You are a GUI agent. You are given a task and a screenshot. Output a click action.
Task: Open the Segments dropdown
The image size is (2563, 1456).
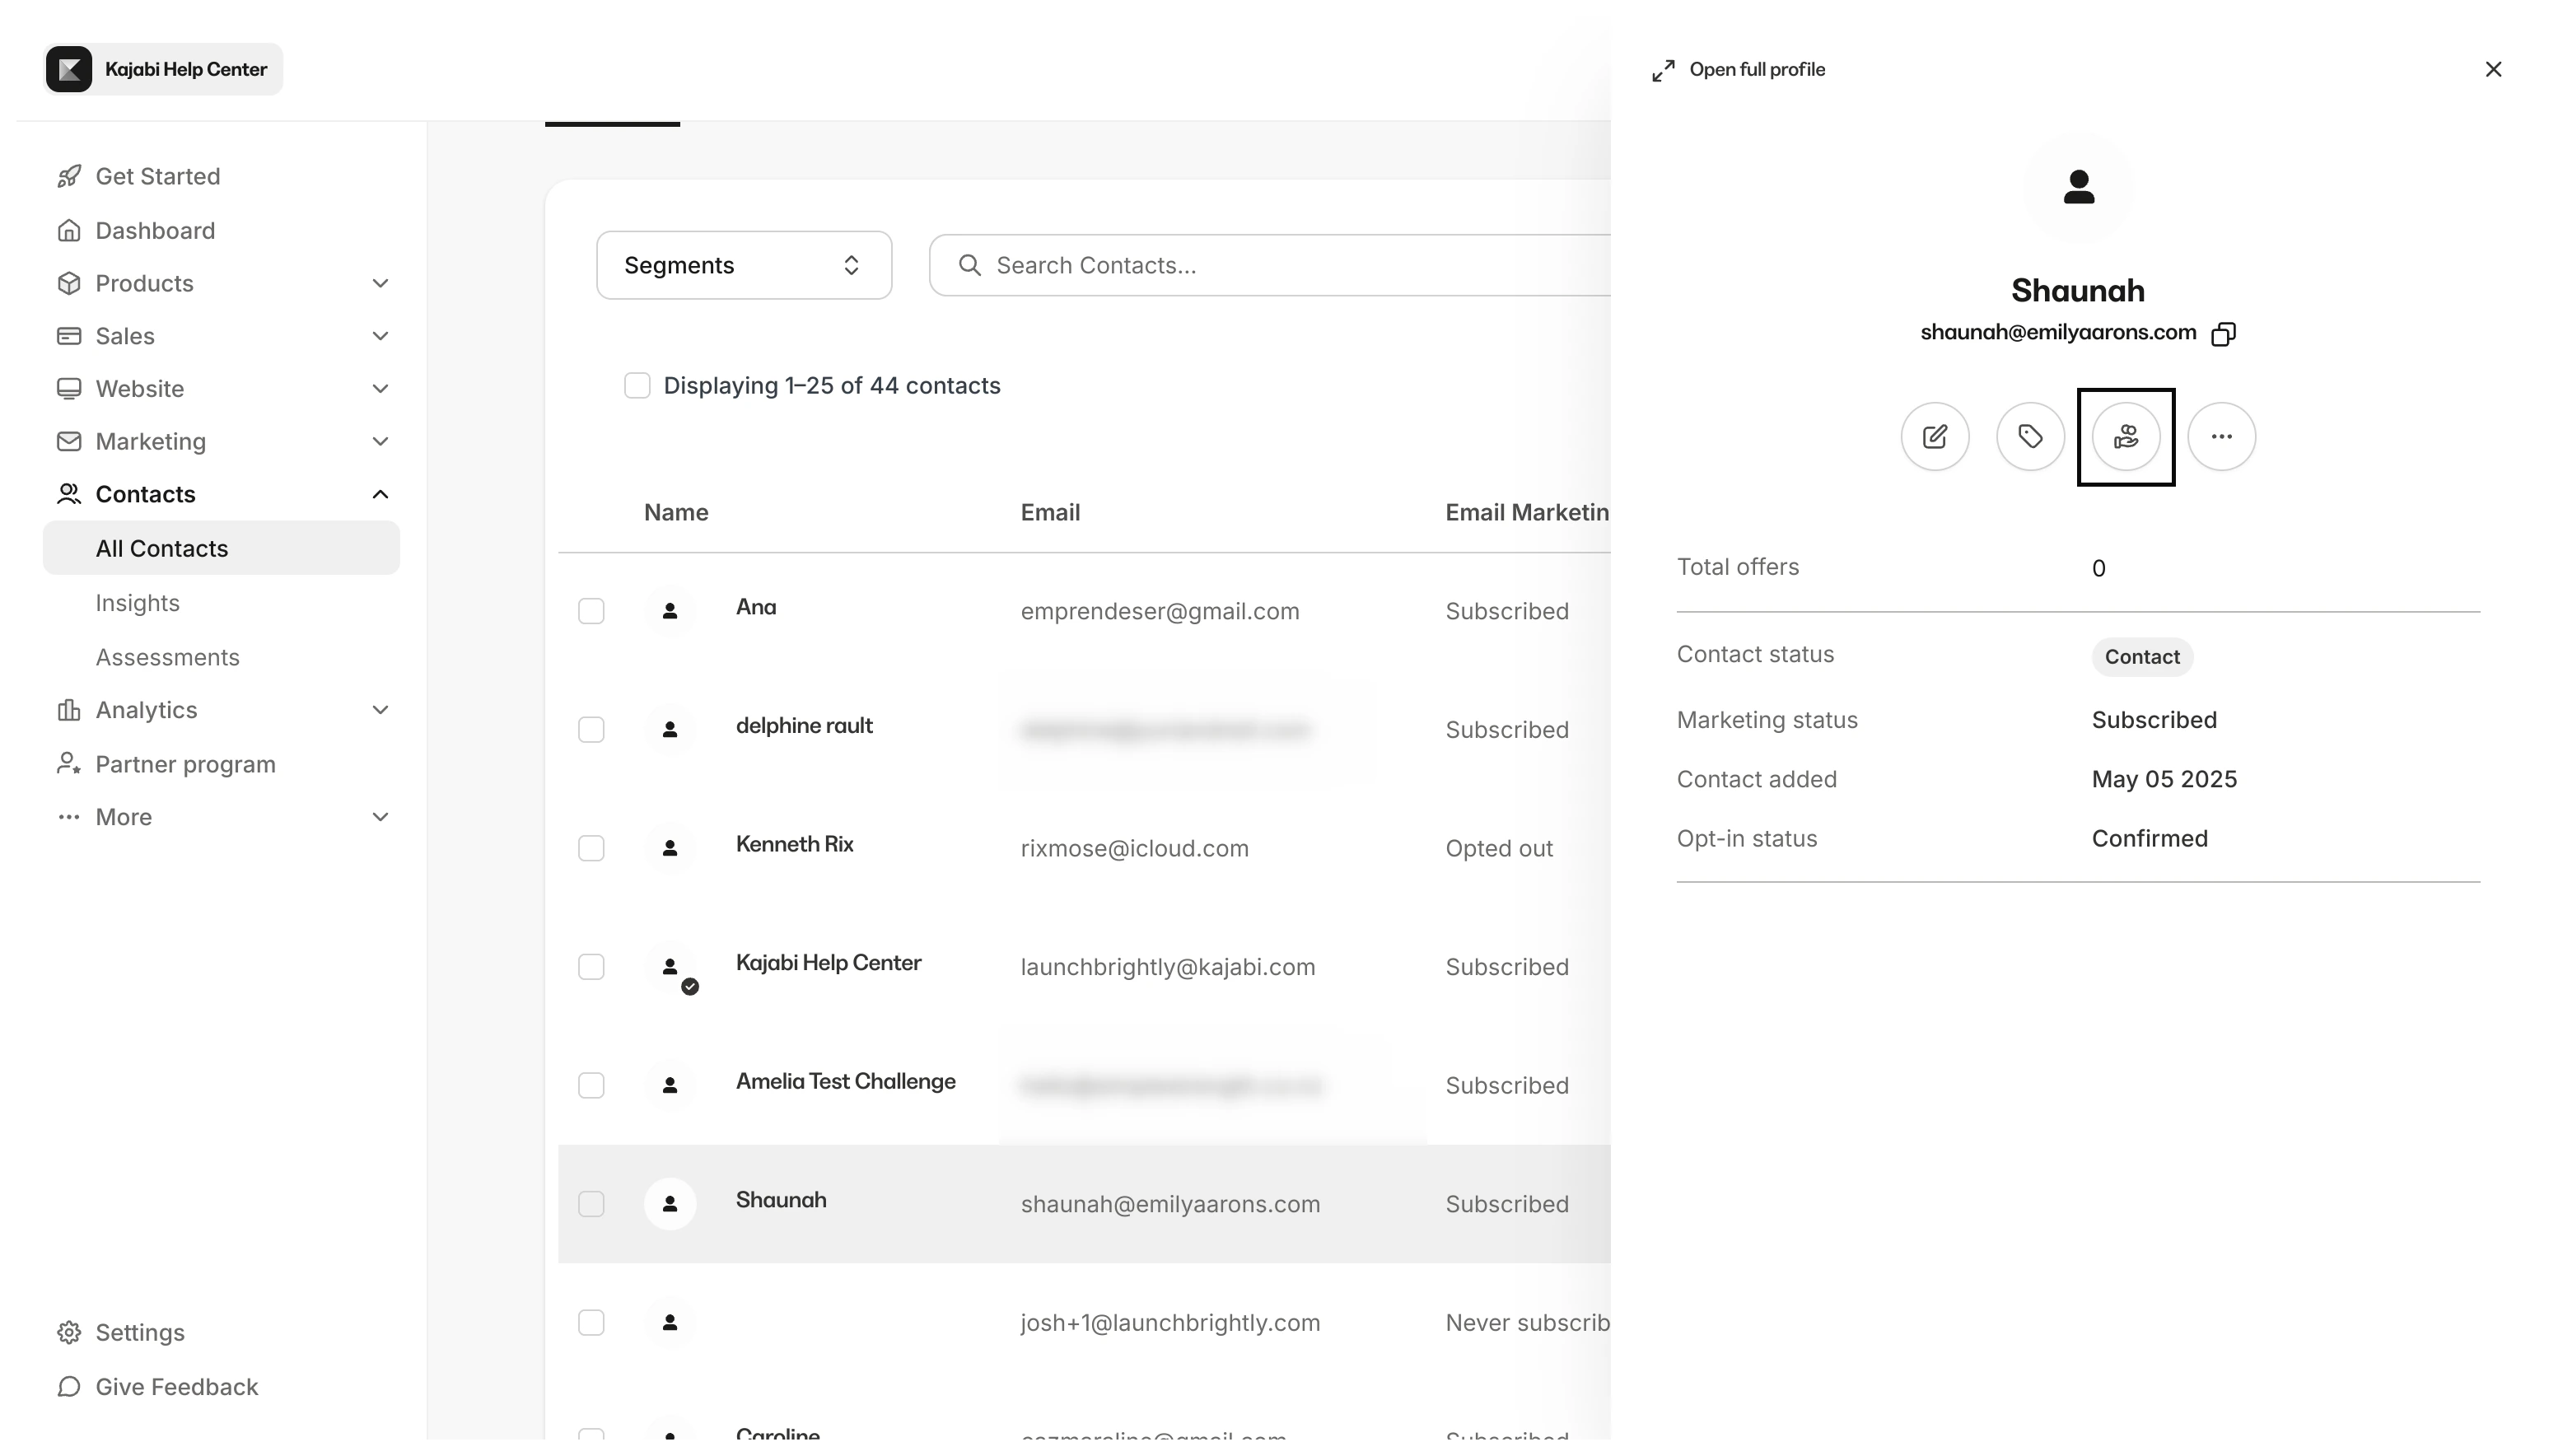pyautogui.click(x=743, y=265)
